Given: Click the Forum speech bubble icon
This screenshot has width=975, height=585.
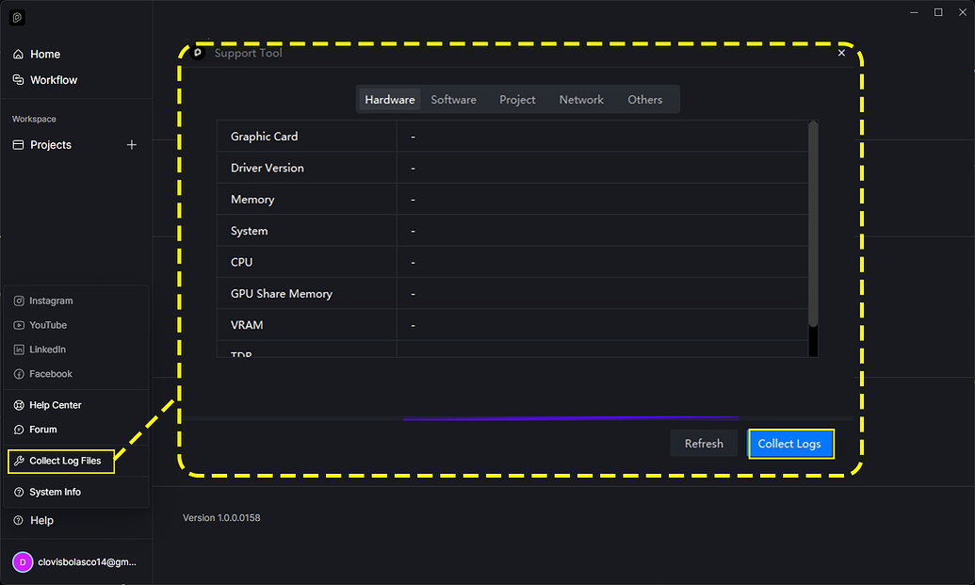Looking at the screenshot, I should point(17,430).
